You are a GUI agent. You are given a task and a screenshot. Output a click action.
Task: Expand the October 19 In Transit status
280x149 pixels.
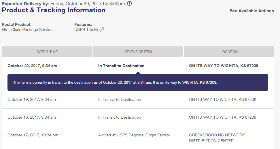[x=120, y=99]
